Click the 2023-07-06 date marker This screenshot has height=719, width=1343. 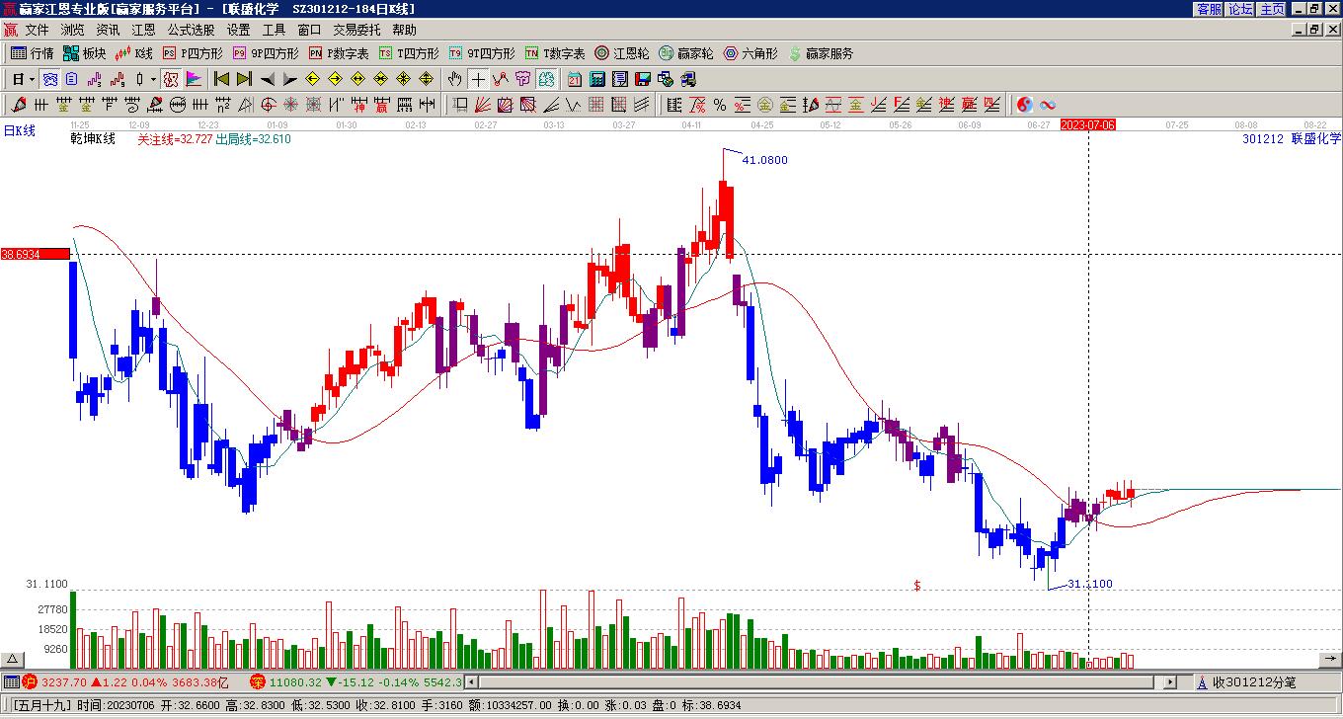tap(1087, 124)
